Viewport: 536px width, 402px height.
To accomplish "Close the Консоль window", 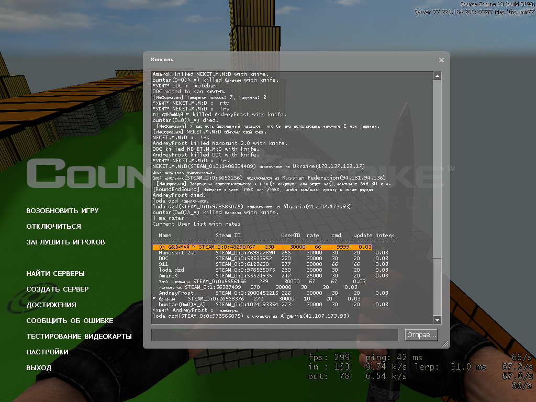I will click(441, 60).
